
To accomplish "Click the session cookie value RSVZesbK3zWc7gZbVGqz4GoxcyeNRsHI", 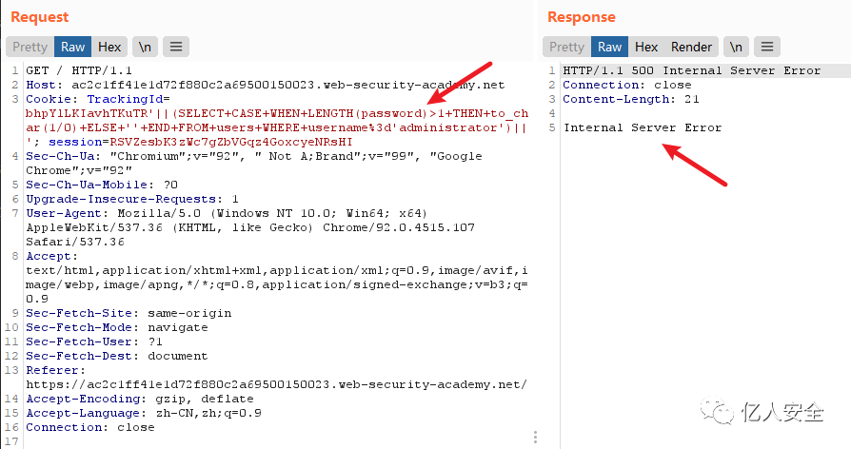I will [x=231, y=142].
